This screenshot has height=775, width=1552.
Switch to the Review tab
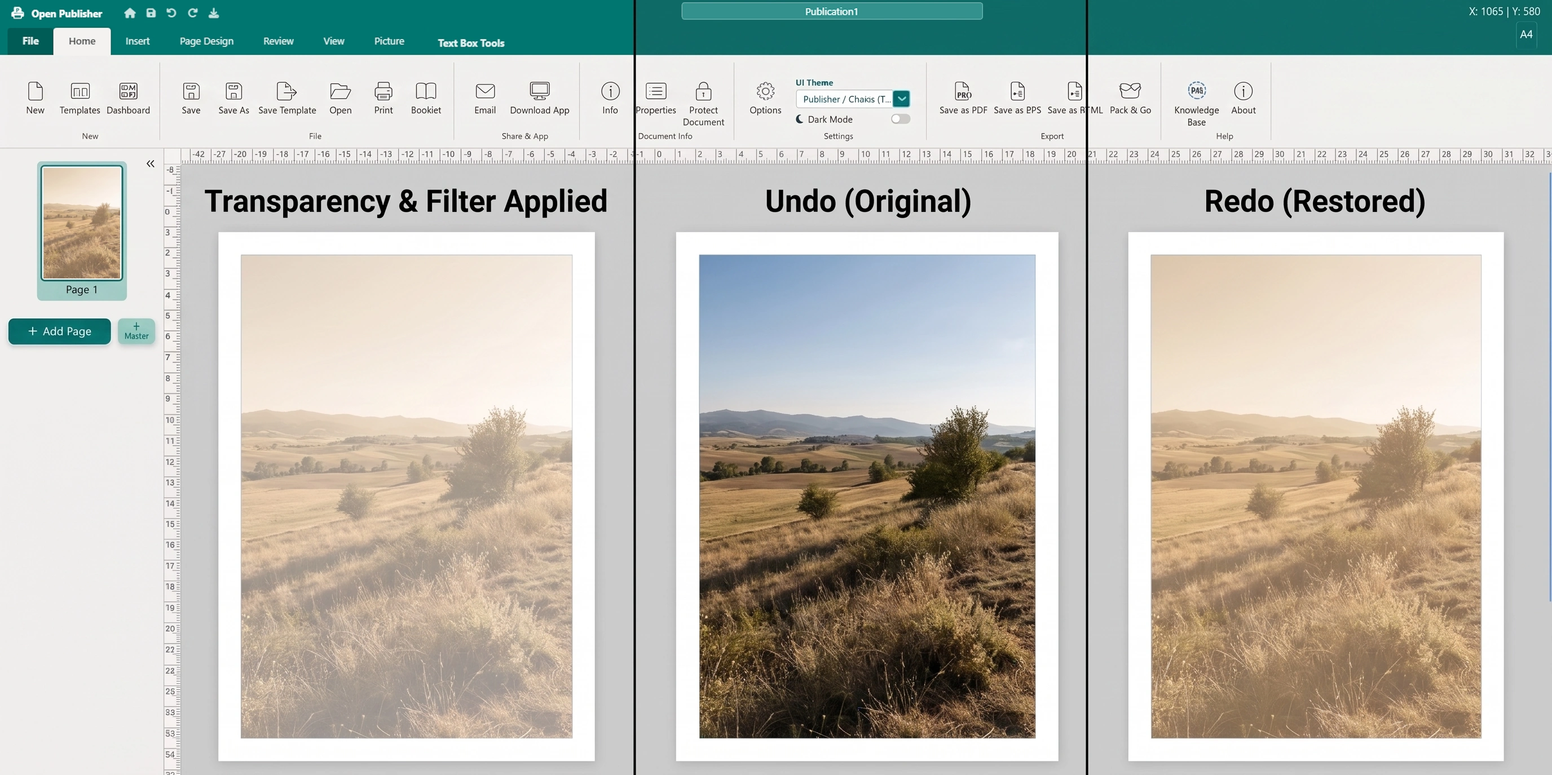tap(279, 41)
